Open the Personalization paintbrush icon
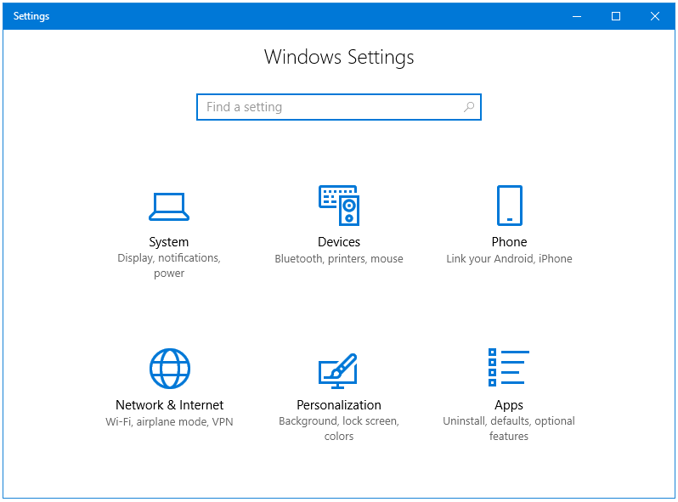Screen dimensions: 678x502 (338, 371)
